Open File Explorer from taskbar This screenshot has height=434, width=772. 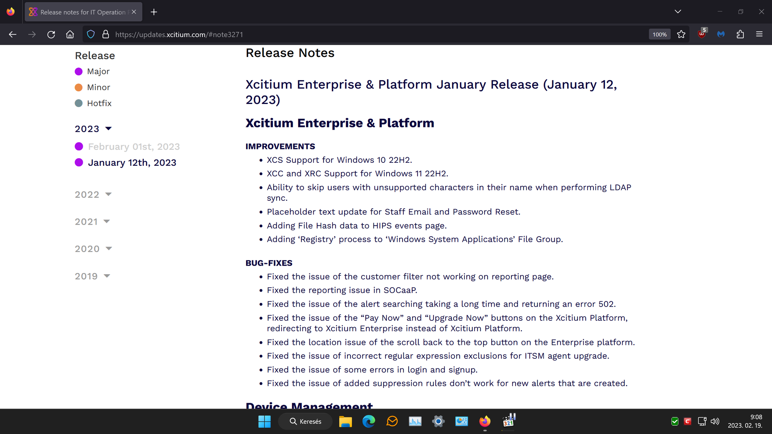click(x=345, y=421)
